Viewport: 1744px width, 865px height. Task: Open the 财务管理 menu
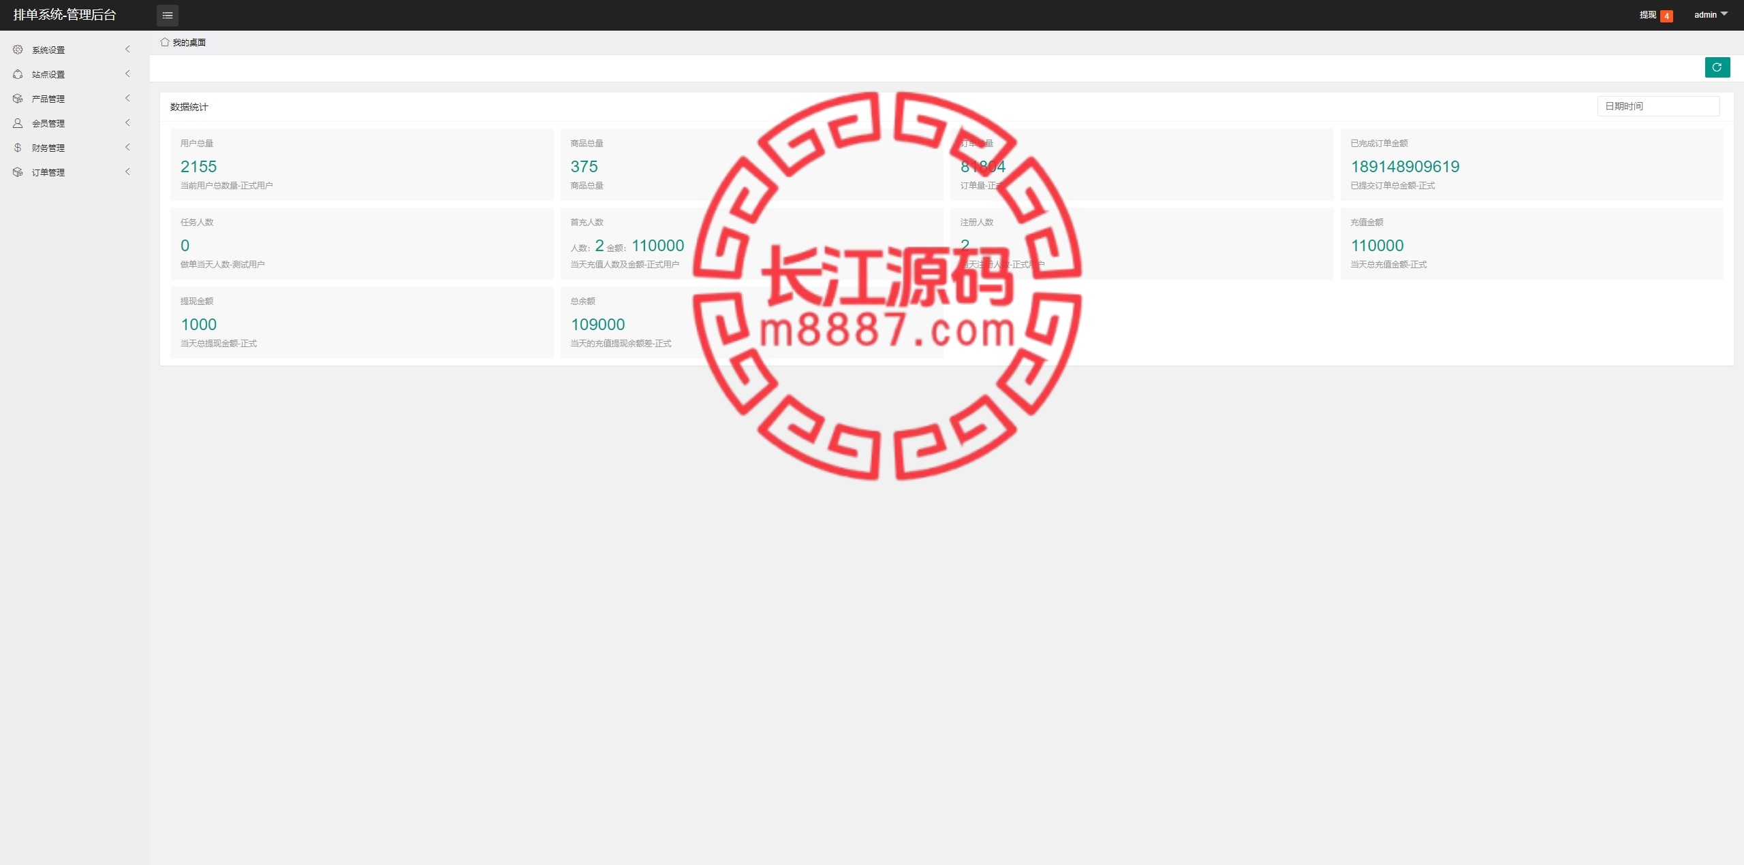click(74, 148)
